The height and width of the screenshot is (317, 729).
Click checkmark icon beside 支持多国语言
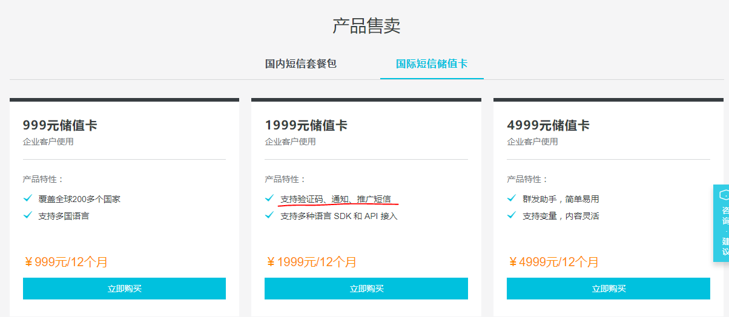click(x=27, y=215)
